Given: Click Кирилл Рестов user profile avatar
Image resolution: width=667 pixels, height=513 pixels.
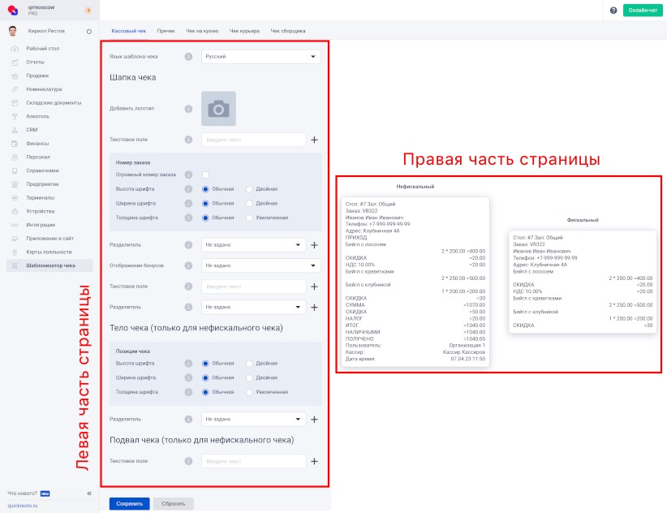Looking at the screenshot, I should [x=13, y=31].
